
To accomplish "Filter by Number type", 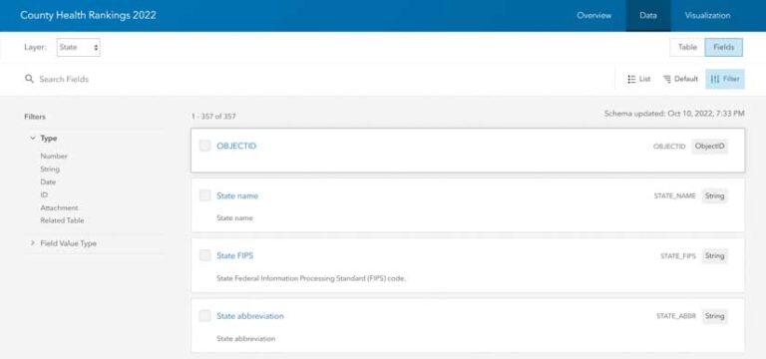I will [54, 157].
